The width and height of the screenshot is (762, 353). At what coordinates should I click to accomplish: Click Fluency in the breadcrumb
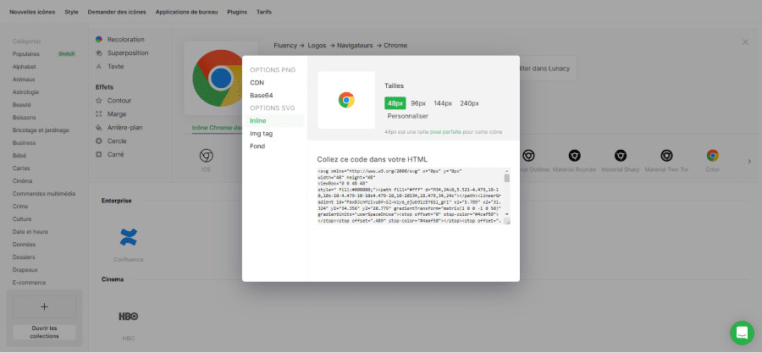[x=285, y=45]
